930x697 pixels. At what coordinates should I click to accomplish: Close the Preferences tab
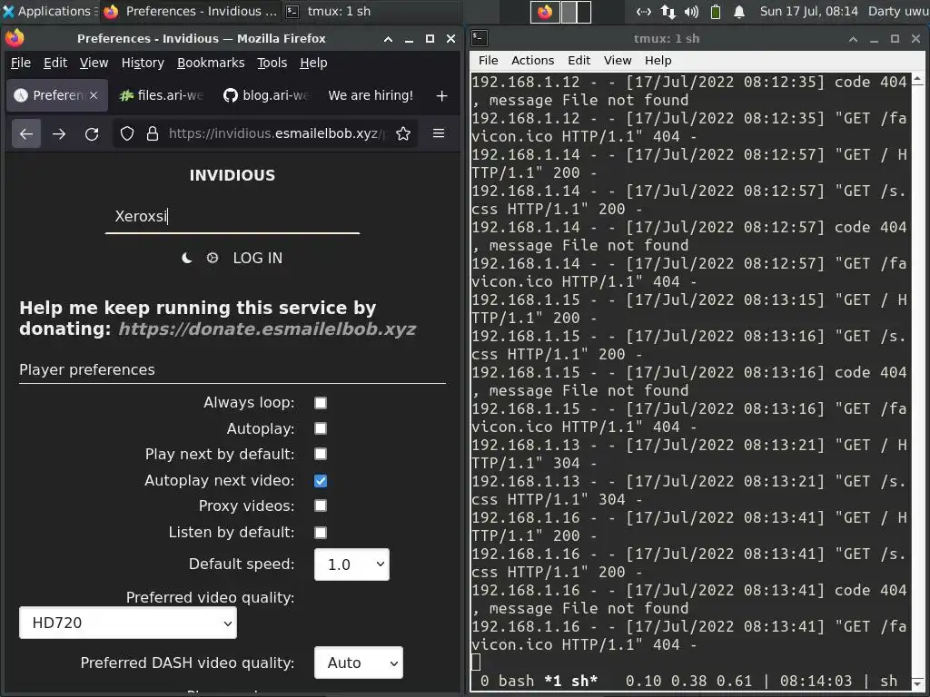[x=94, y=95]
